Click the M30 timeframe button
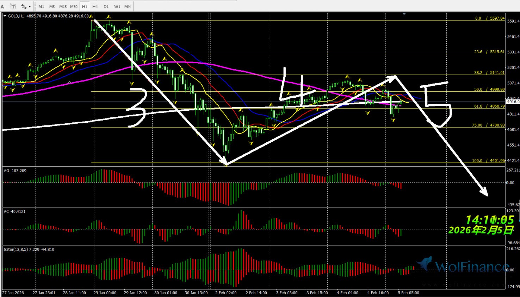520x297 pixels. [74, 7]
